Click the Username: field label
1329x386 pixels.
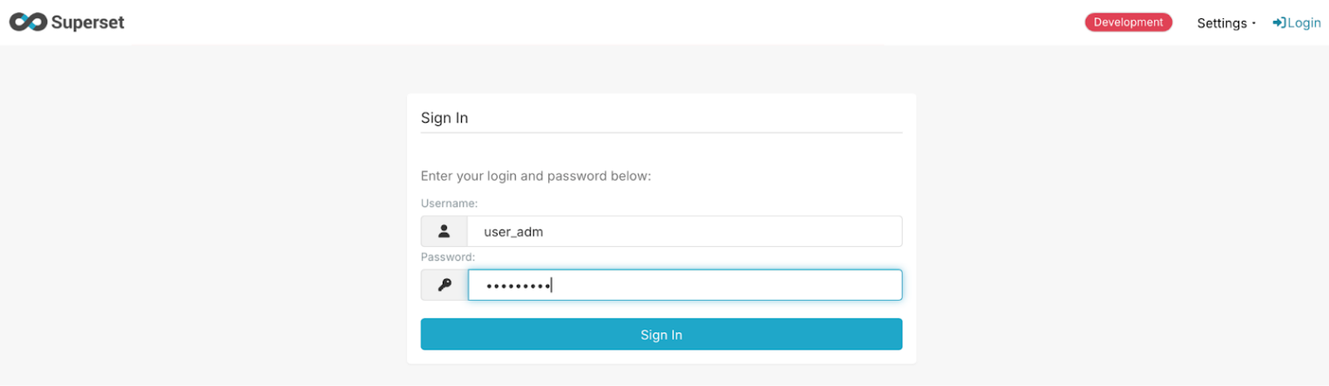pos(449,203)
